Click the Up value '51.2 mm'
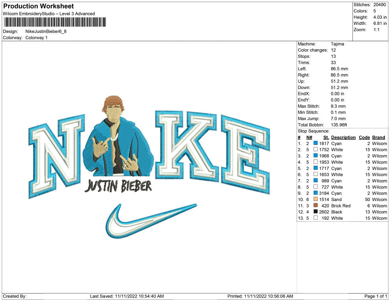The width and height of the screenshot is (390, 300). (340, 81)
